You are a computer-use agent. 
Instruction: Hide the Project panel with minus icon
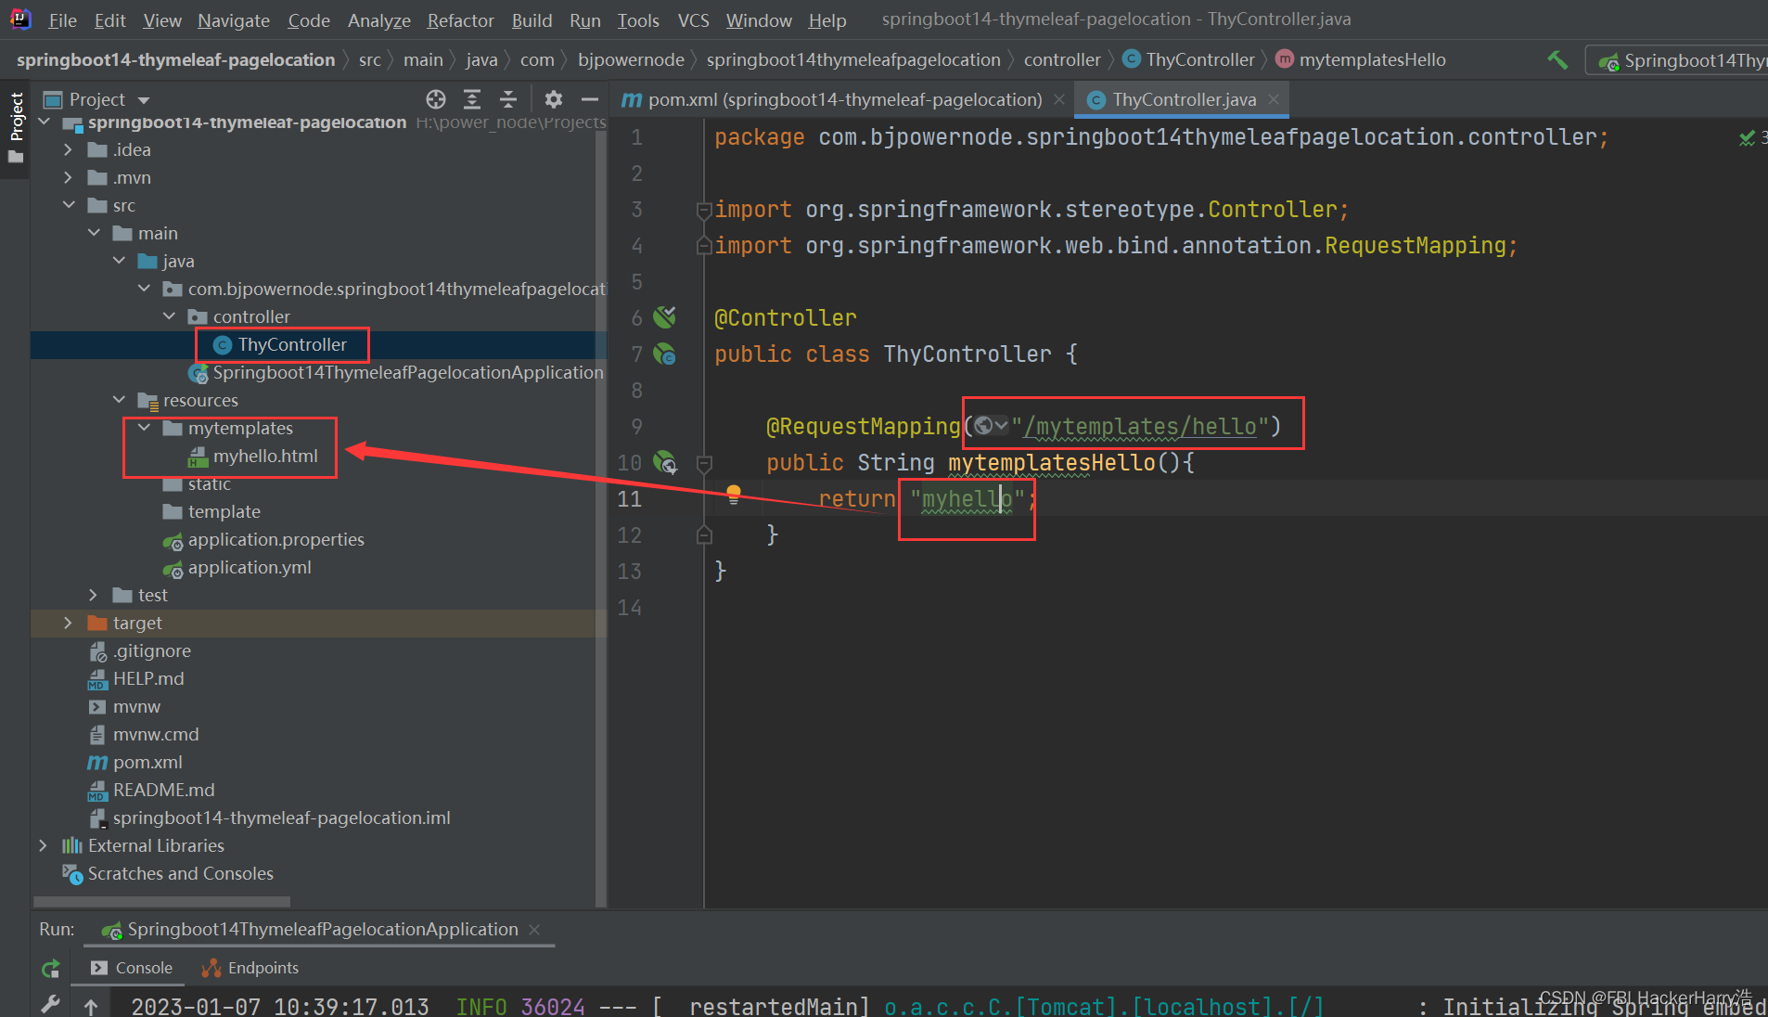click(590, 99)
